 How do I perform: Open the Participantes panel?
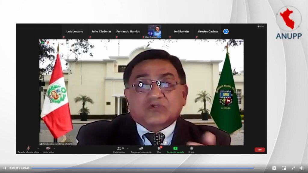point(119,150)
